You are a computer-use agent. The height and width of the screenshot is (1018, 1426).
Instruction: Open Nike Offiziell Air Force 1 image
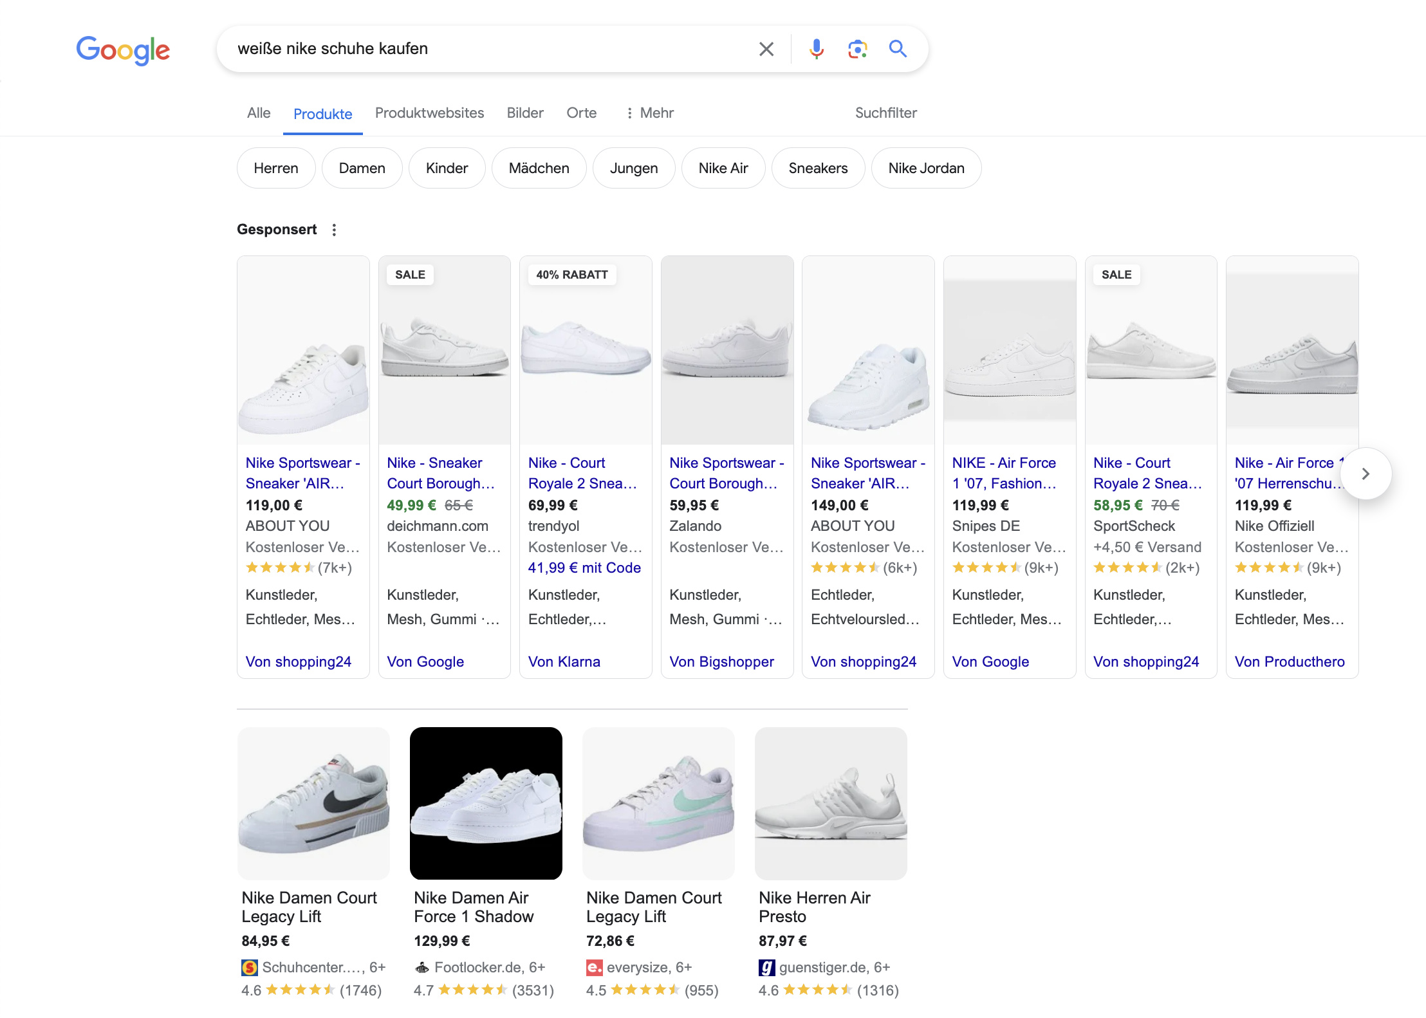(x=1292, y=350)
